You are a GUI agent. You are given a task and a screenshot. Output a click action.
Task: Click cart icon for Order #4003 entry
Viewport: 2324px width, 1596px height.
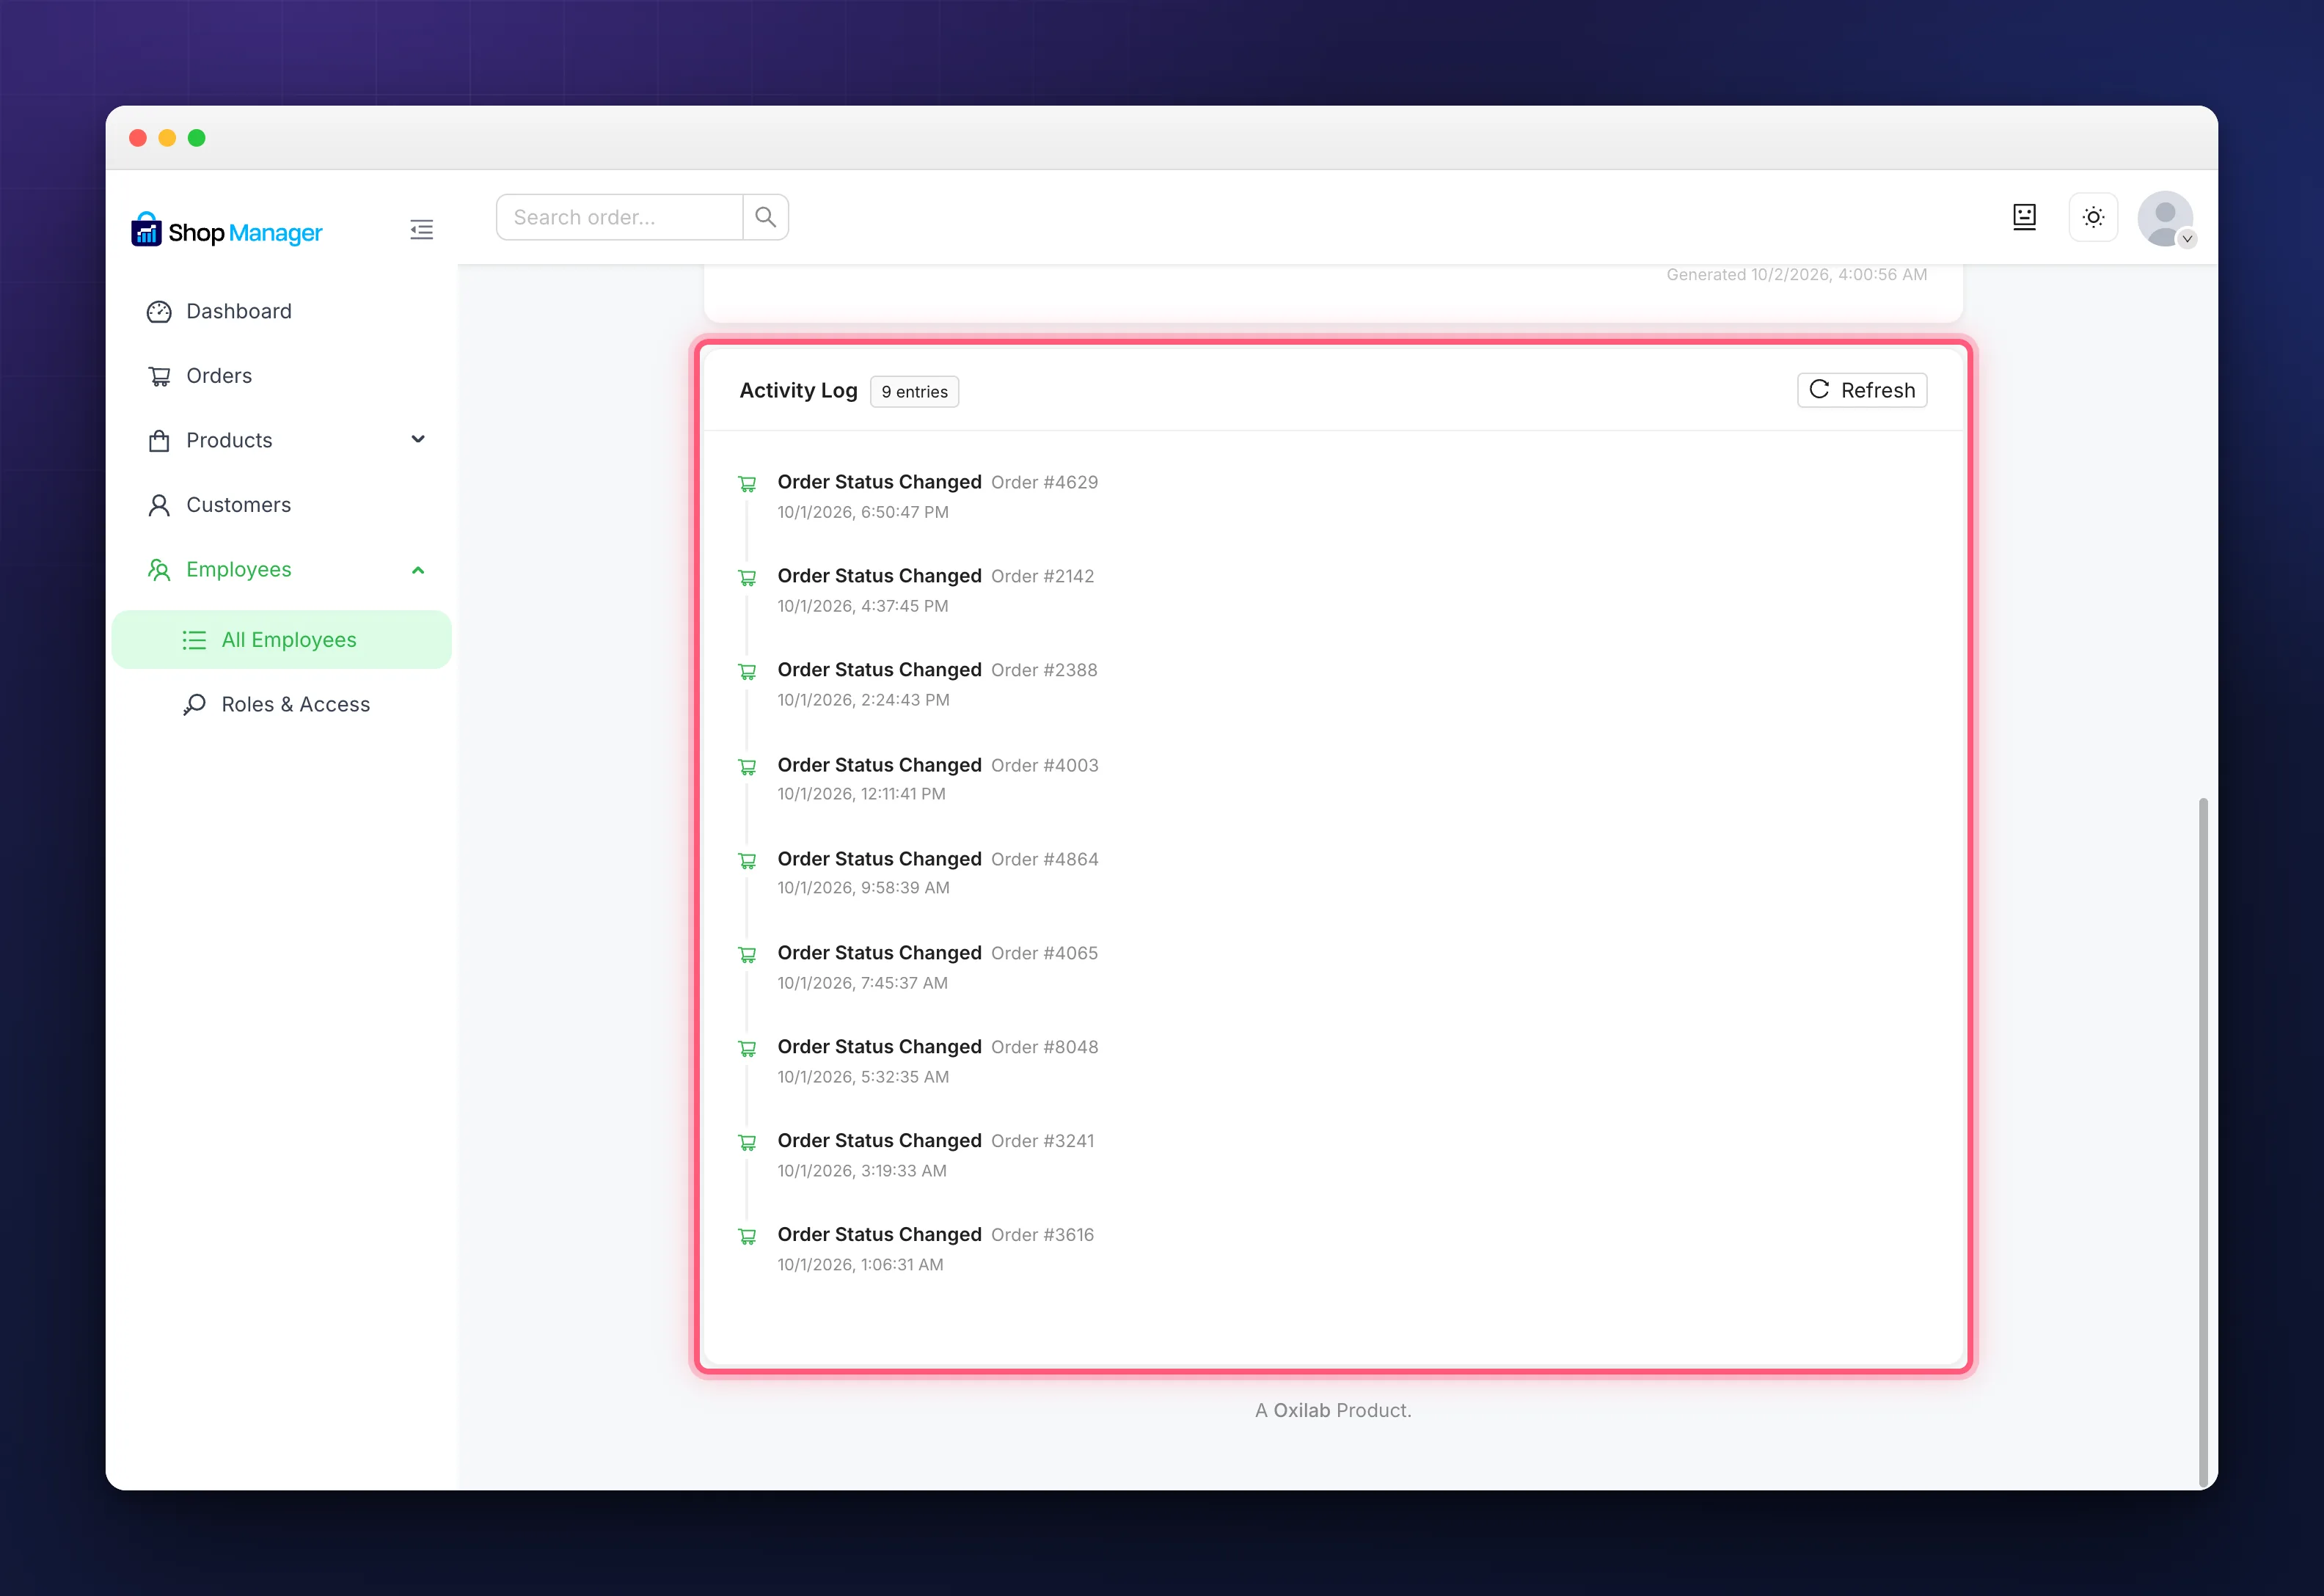coord(747,767)
